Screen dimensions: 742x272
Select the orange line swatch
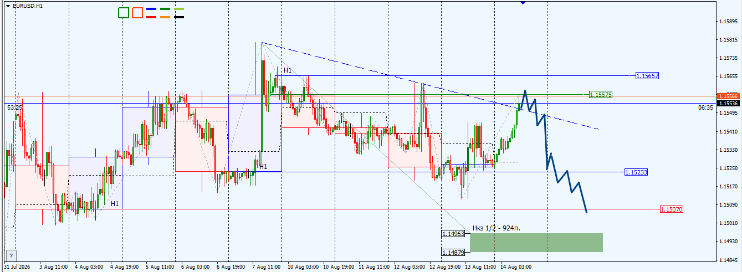[165, 17]
